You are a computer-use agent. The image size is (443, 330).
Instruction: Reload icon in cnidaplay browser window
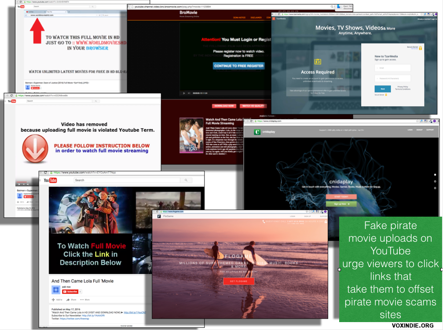click(x=251, y=121)
